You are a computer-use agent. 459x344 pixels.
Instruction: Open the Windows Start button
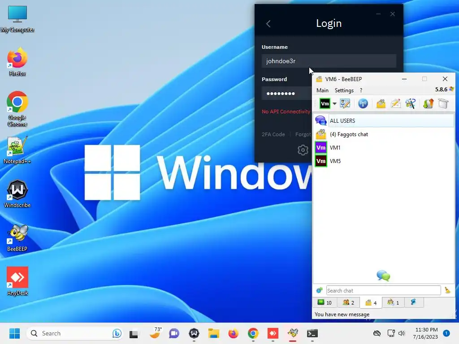pyautogui.click(x=14, y=333)
